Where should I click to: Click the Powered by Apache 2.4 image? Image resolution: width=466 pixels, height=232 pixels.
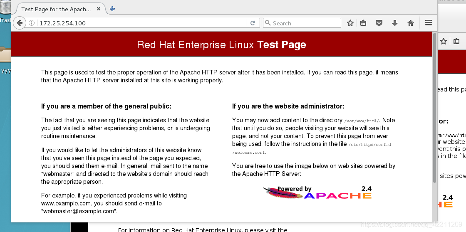[x=317, y=192]
